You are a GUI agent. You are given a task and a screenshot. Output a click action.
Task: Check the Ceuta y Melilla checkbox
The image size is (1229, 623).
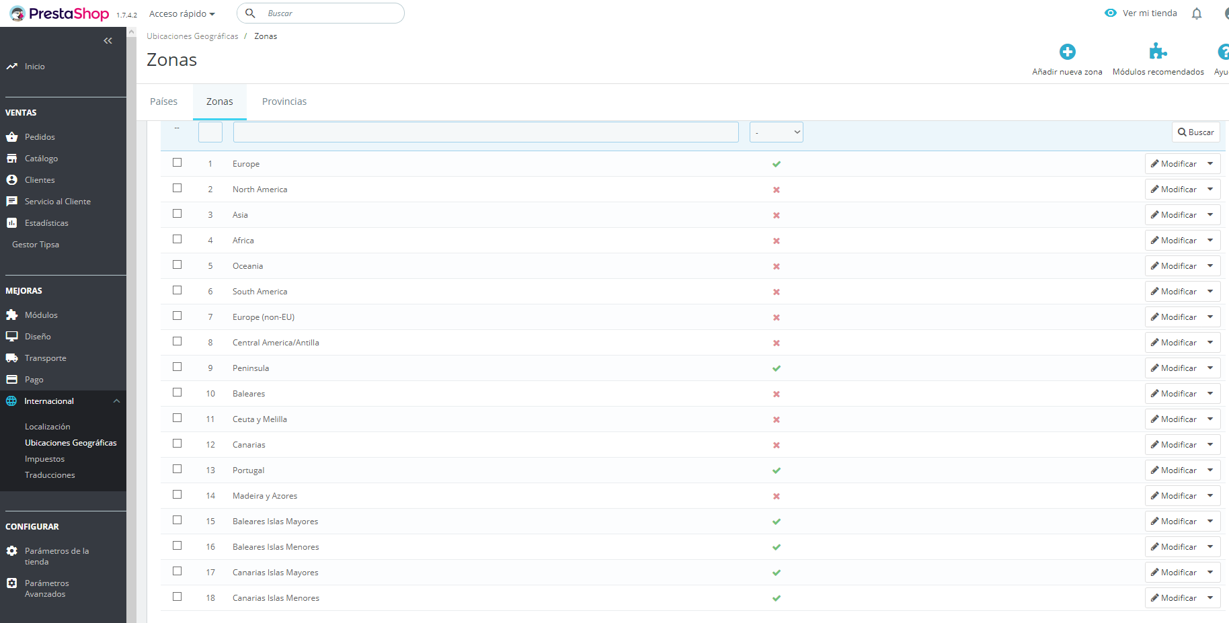coord(177,418)
